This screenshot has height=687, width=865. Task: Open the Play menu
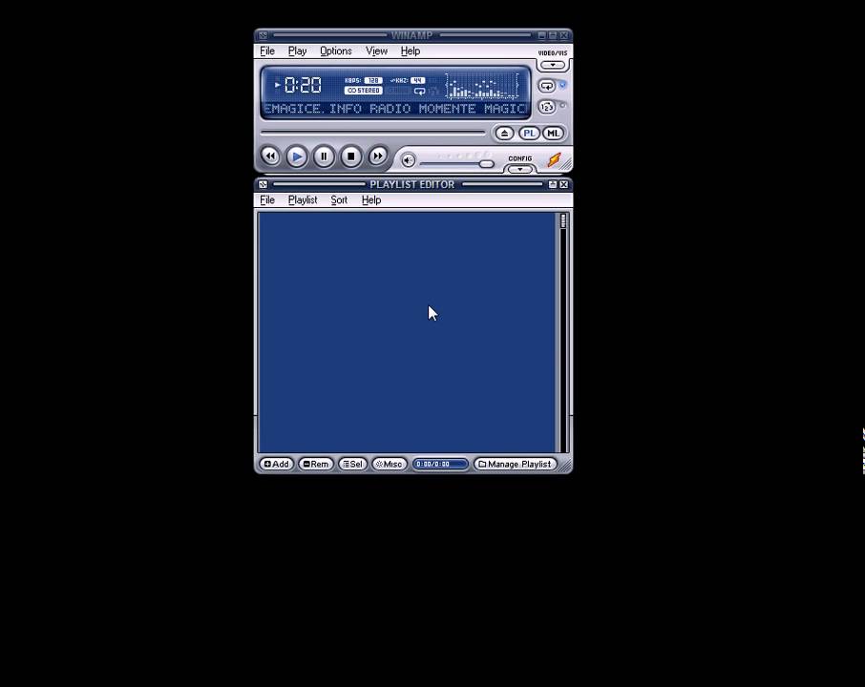tap(297, 51)
